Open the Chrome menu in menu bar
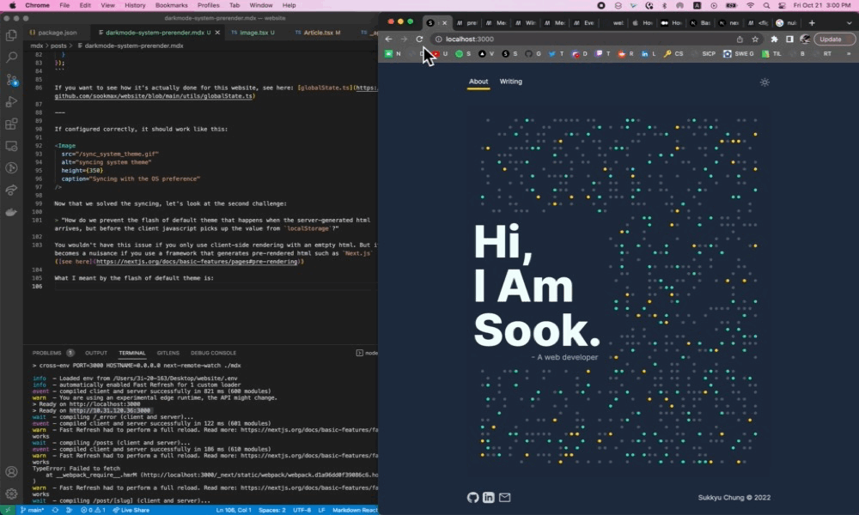This screenshot has height=515, width=859. pos(37,5)
